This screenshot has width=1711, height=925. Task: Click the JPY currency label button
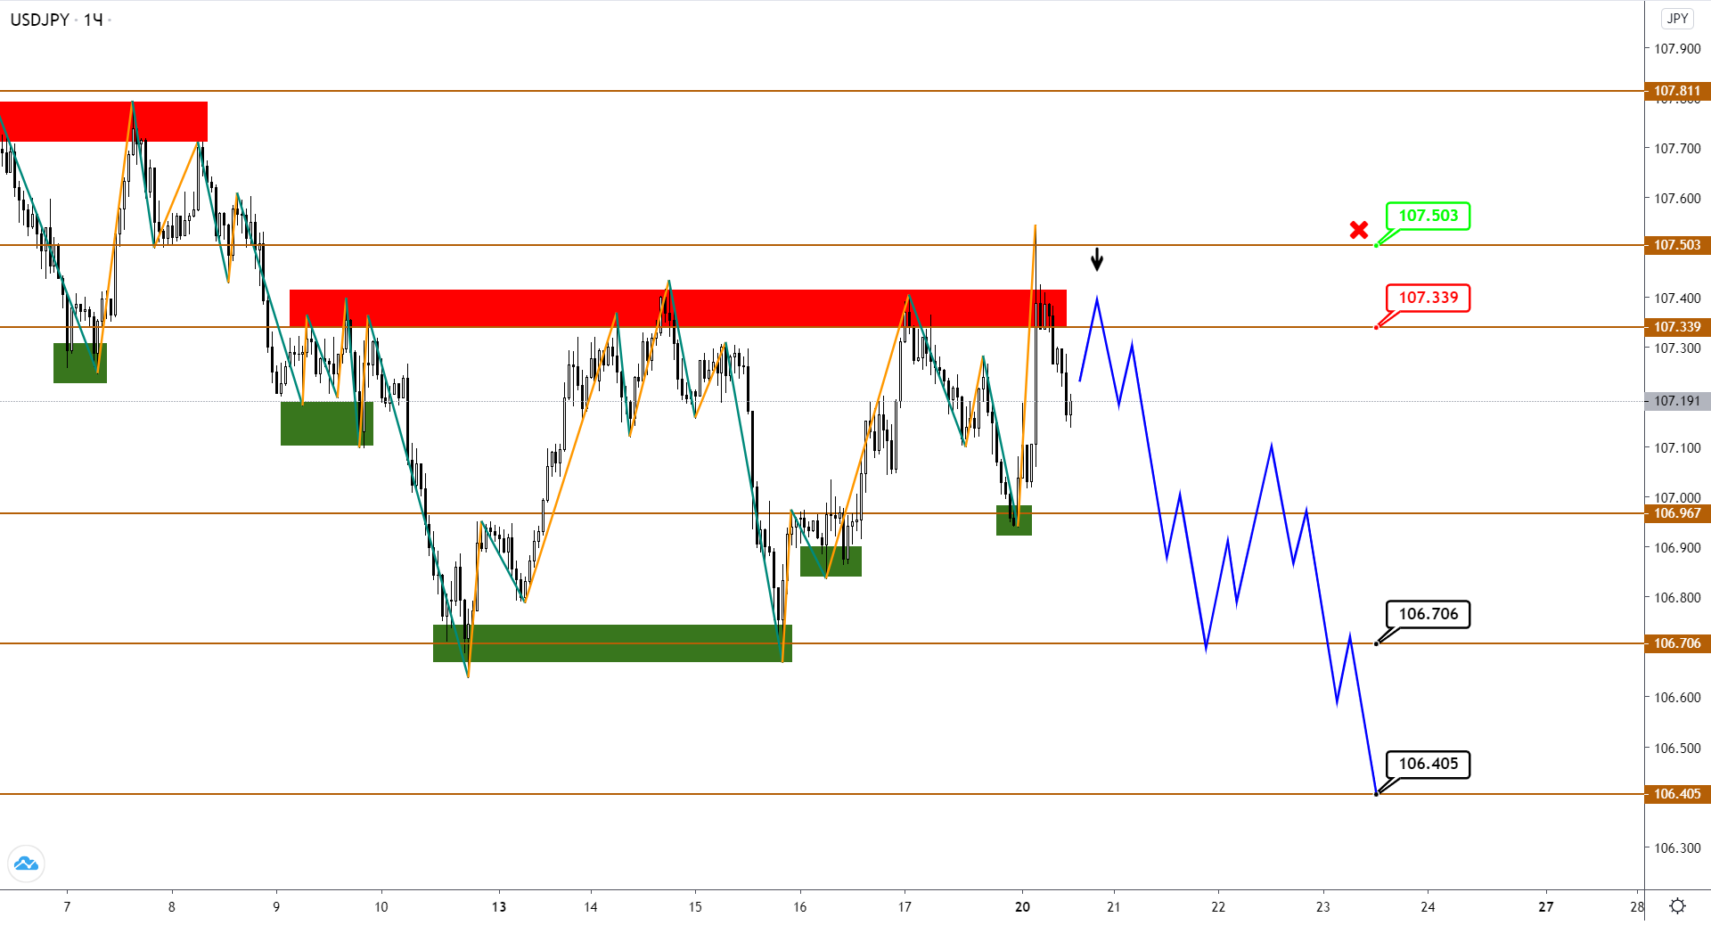coord(1678,19)
